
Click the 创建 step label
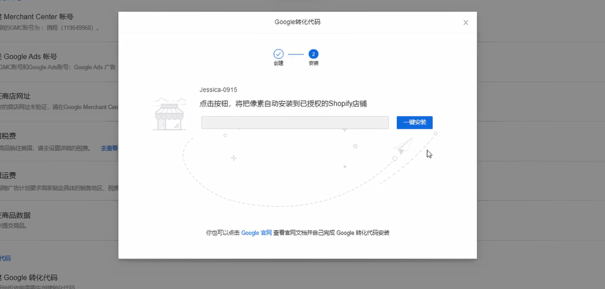coord(278,64)
